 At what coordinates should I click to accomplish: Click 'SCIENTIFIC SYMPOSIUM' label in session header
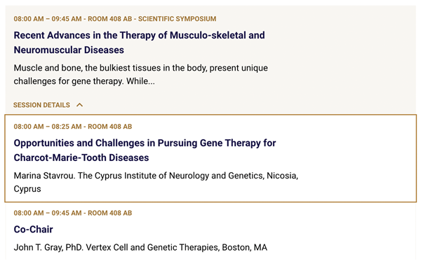pyautogui.click(x=178, y=19)
